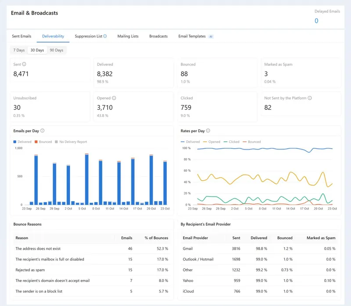Image resolution: width=351 pixels, height=306 pixels.
Task: Click the 52.3 % bounce share
Action: click(x=162, y=248)
